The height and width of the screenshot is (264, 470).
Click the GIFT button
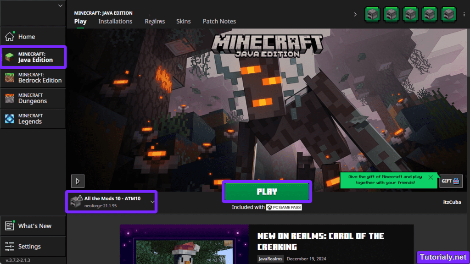click(x=451, y=181)
